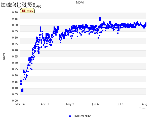Click the Apr 11 x-axis tick label
This screenshot has height=121, width=161.
pyautogui.click(x=45, y=104)
